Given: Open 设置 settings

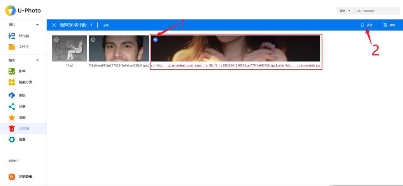Looking at the screenshot, I should point(22,139).
